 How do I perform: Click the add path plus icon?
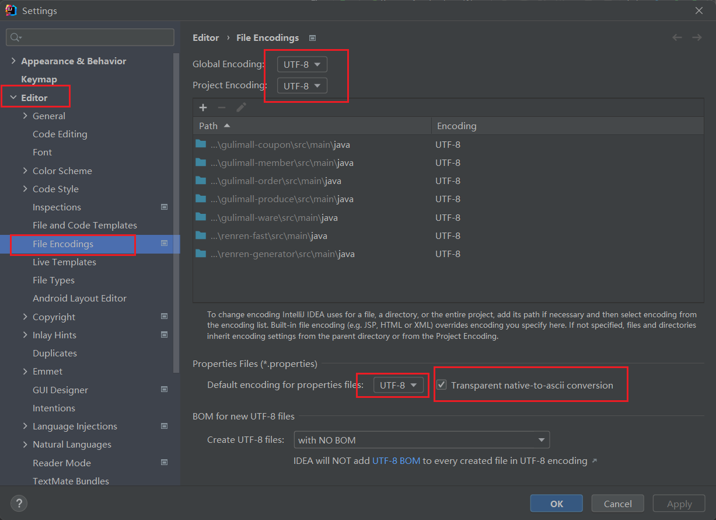point(203,108)
